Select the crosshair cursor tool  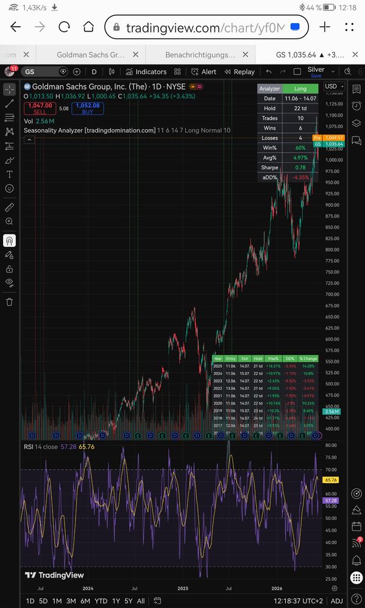[9, 89]
